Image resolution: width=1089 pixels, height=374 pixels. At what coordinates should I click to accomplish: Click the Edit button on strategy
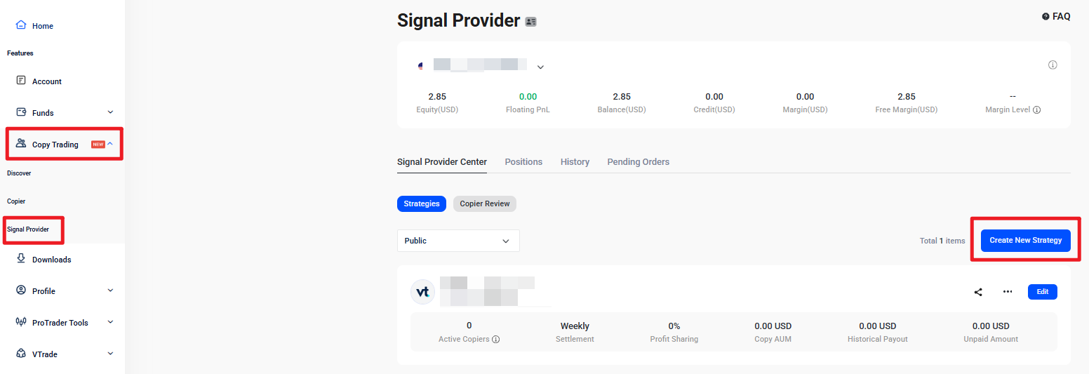tap(1042, 292)
